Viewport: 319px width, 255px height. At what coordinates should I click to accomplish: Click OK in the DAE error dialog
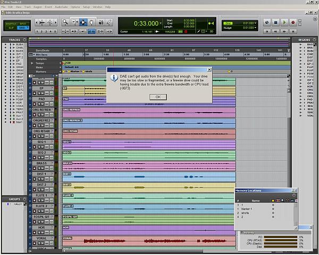(158, 97)
